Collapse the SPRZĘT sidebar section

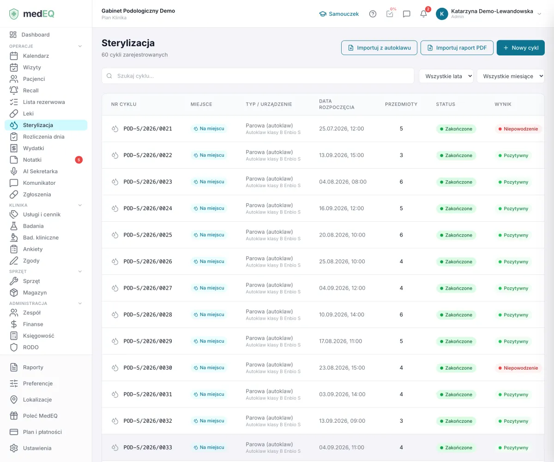[80, 272]
